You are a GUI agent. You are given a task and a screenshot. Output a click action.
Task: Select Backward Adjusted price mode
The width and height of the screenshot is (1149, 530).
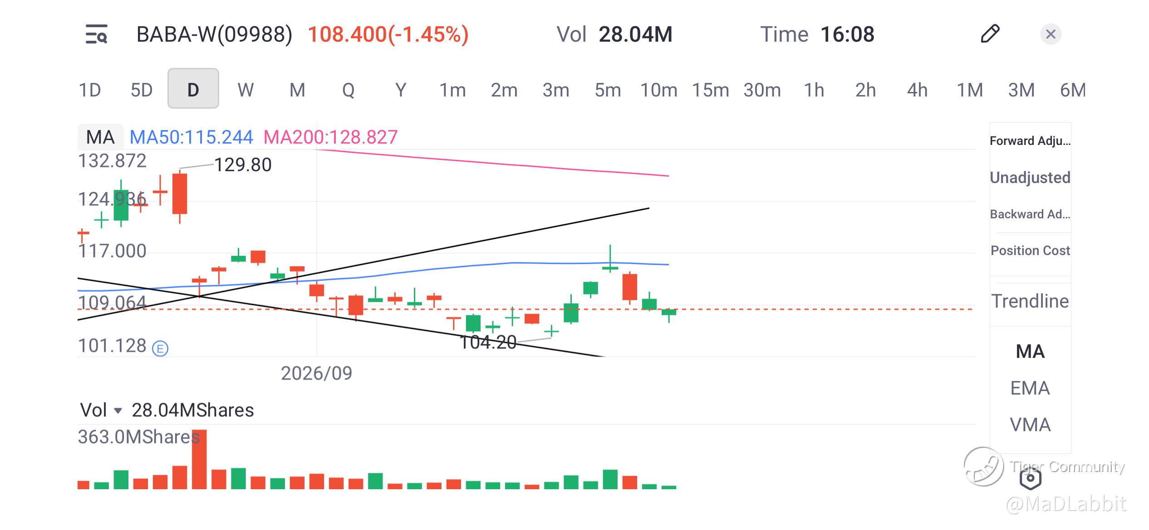click(x=1030, y=214)
